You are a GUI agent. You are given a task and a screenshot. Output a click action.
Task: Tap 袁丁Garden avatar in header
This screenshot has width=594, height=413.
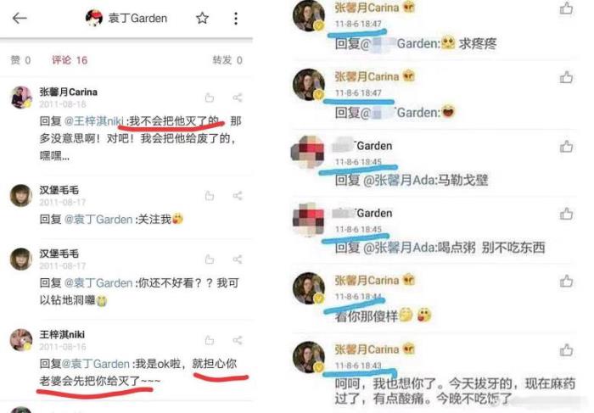94,18
